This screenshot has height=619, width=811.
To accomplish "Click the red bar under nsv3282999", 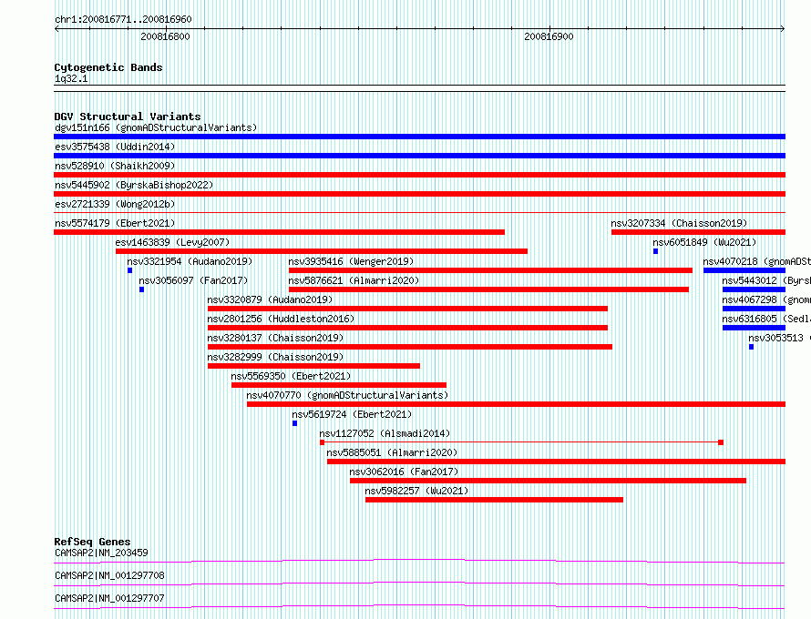I will pyautogui.click(x=313, y=366).
